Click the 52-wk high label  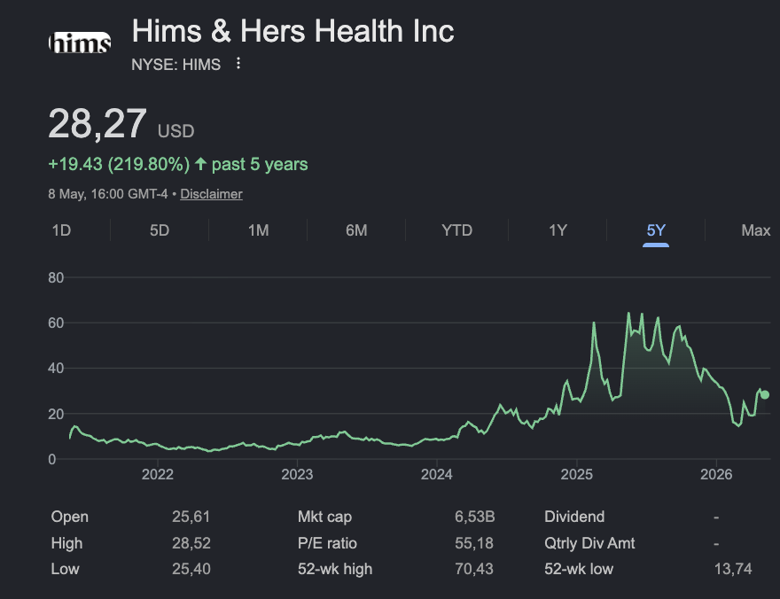point(335,569)
